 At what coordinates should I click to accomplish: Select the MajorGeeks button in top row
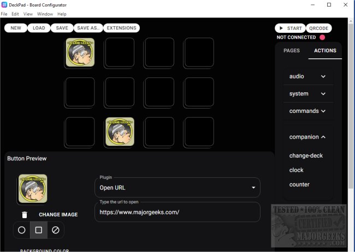pos(80,52)
